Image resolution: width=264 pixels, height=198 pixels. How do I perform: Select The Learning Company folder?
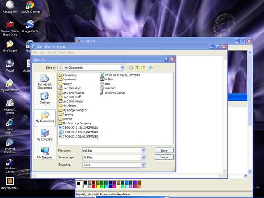click(75, 123)
